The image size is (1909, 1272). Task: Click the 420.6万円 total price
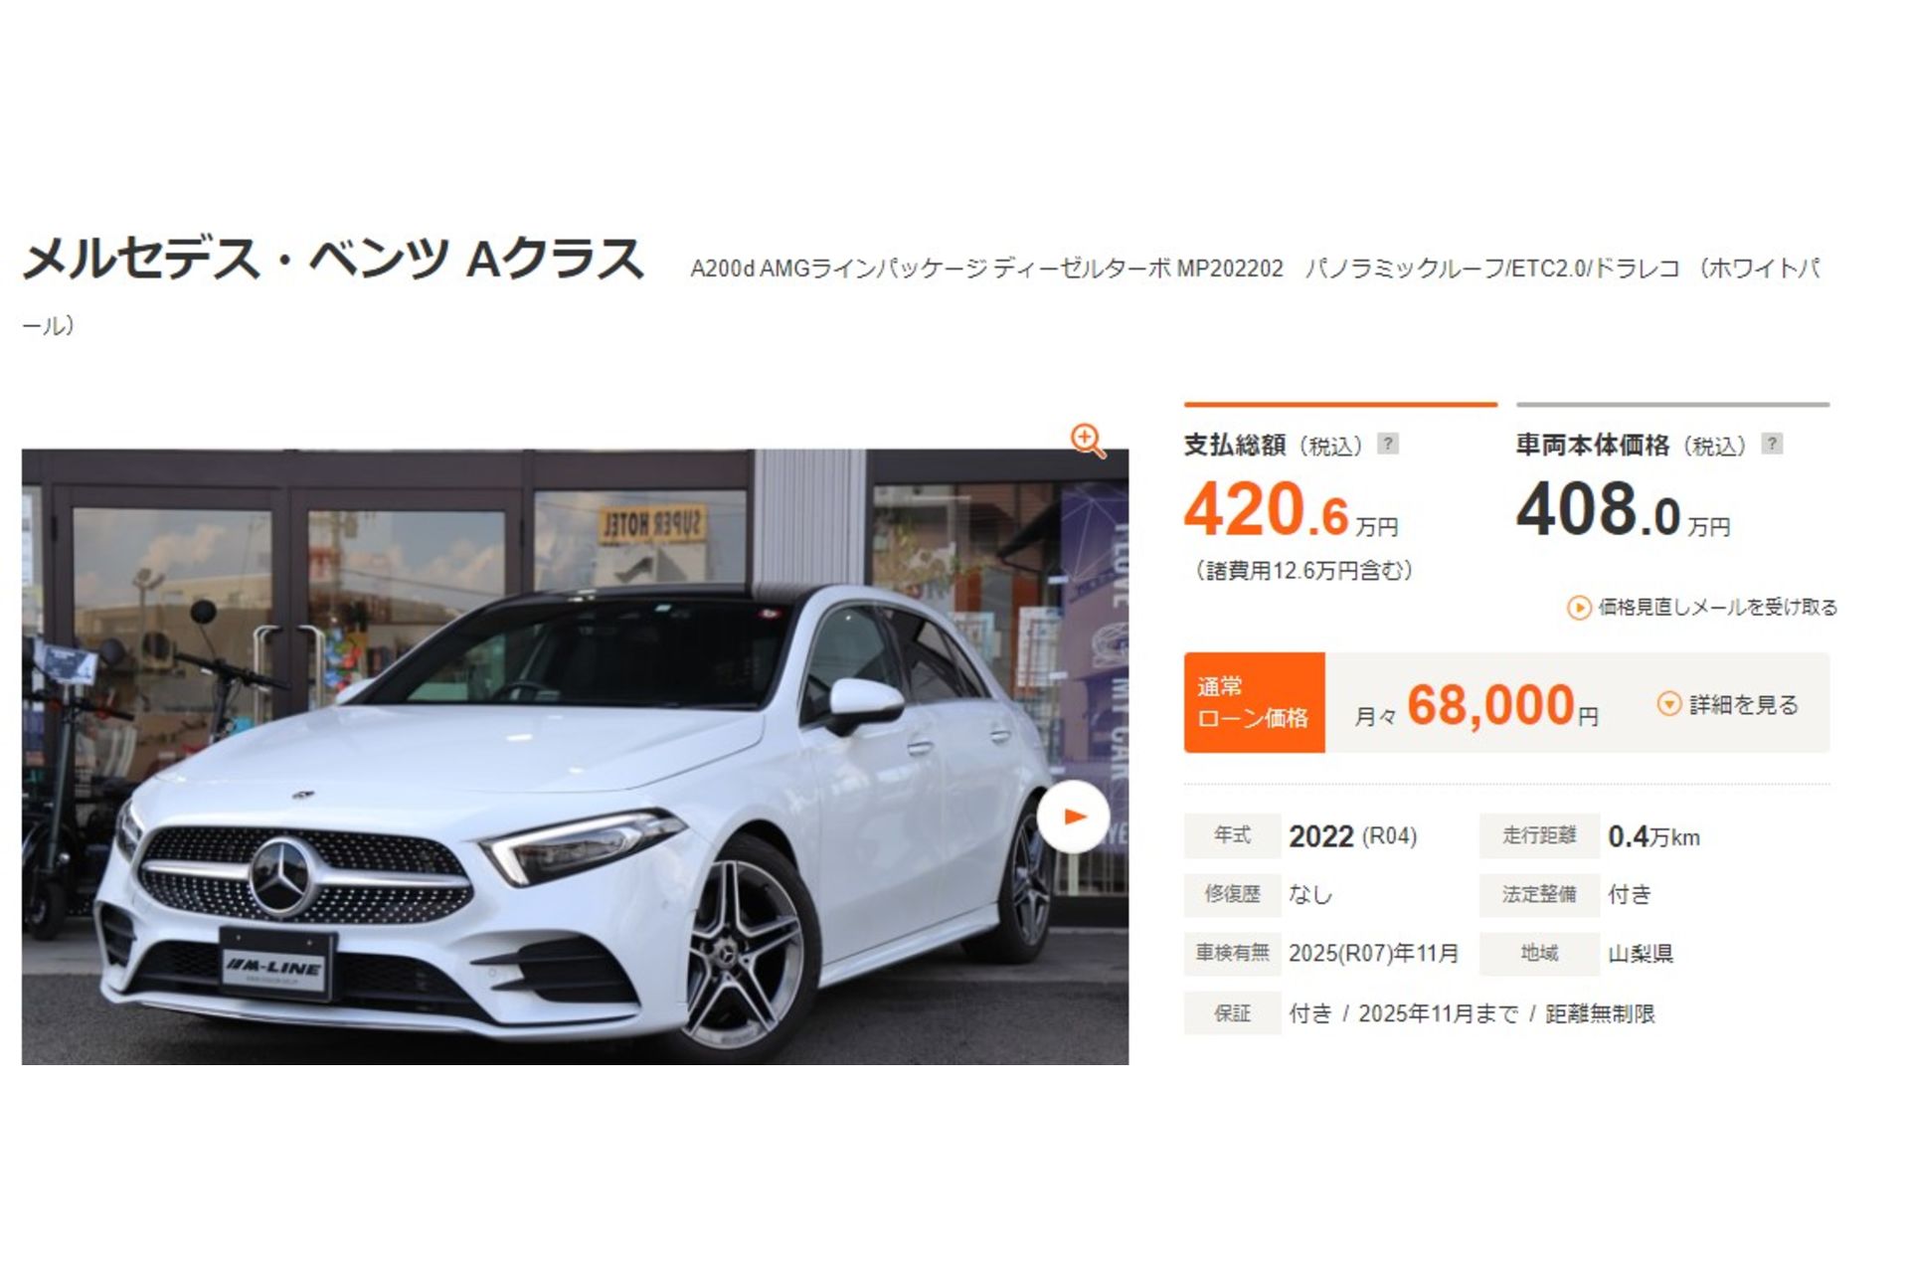coord(1291,509)
